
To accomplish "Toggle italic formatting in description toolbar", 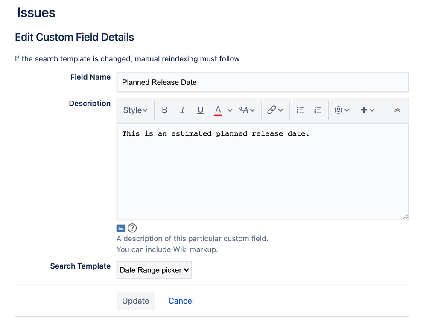I will tap(182, 110).
